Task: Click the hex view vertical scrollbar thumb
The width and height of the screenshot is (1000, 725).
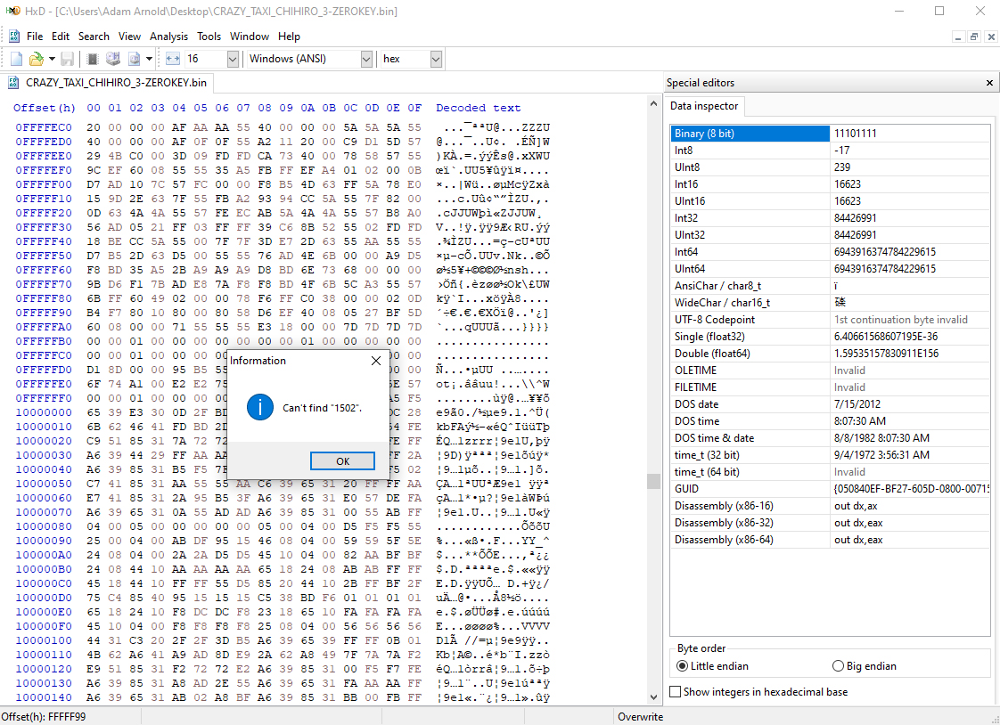Action: (x=653, y=481)
